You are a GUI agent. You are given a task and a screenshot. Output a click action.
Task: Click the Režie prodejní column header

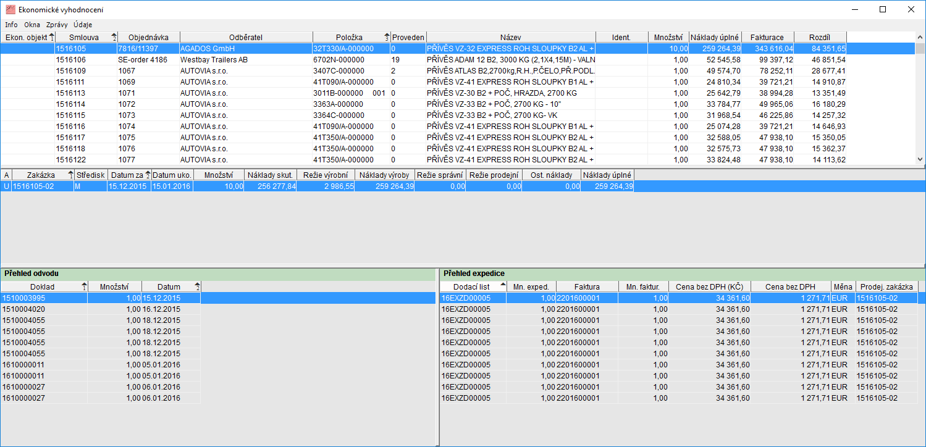pyautogui.click(x=494, y=175)
